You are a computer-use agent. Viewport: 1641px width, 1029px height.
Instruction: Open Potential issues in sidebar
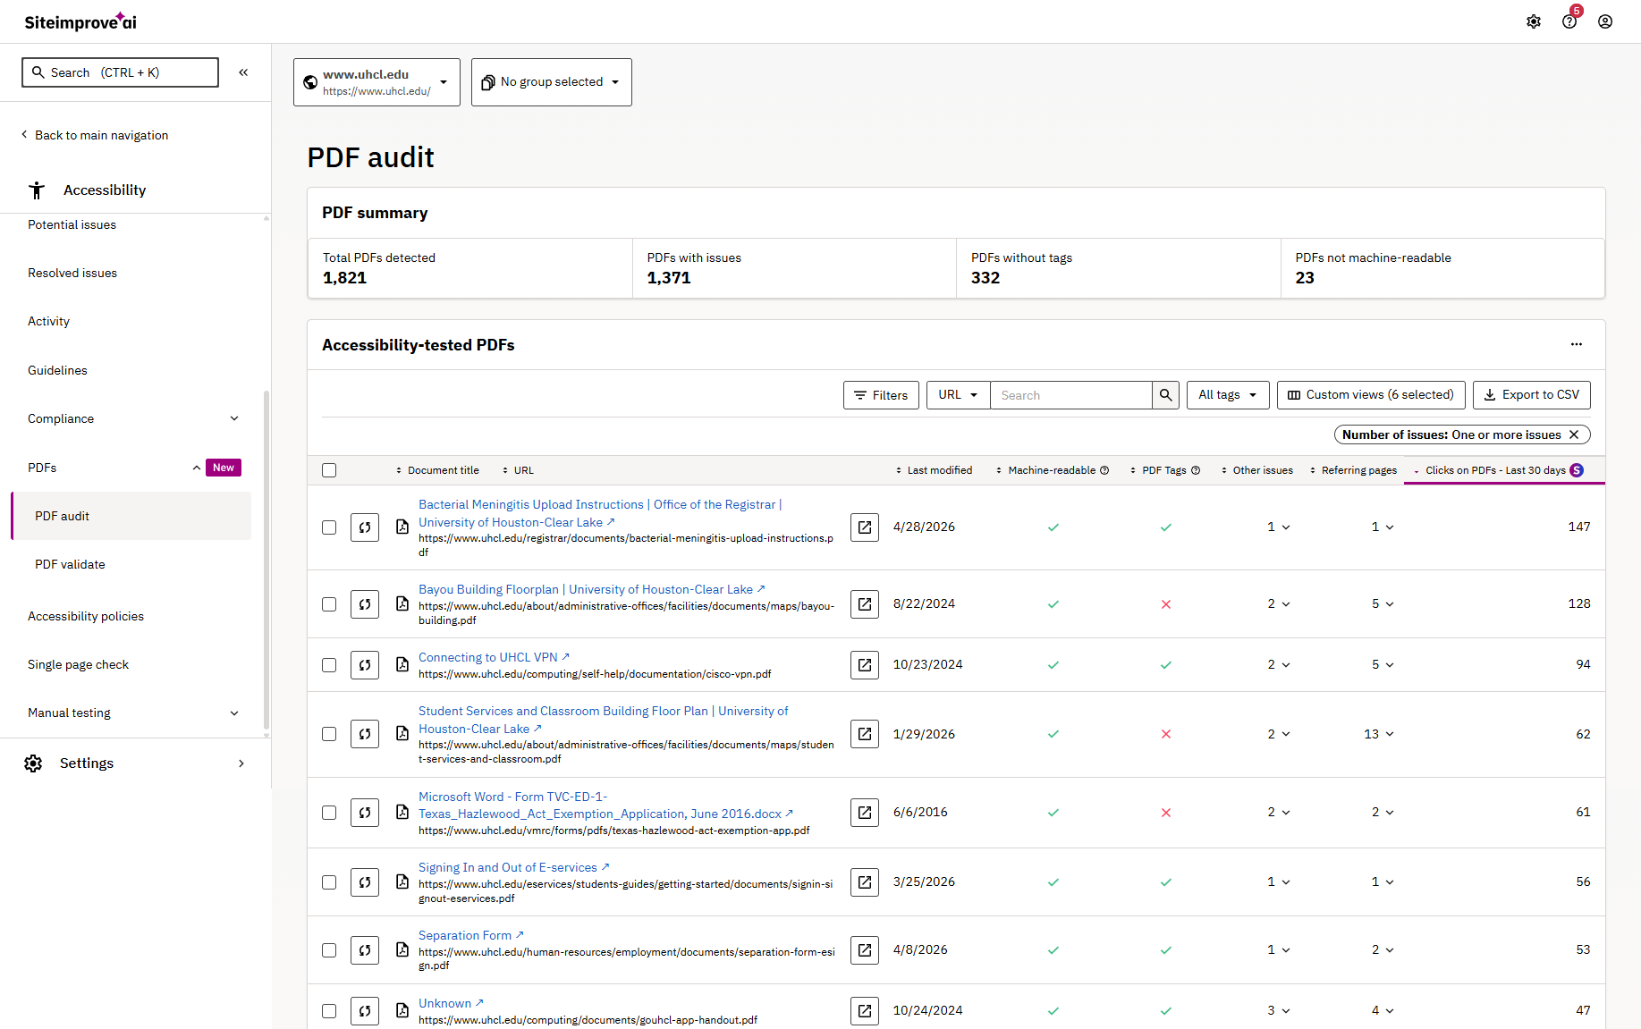[x=72, y=224]
